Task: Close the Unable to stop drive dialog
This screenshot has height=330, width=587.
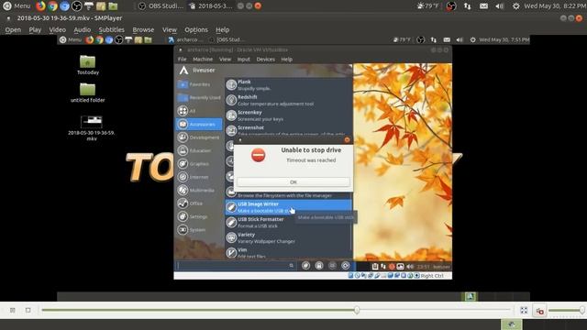Action: pos(347,139)
